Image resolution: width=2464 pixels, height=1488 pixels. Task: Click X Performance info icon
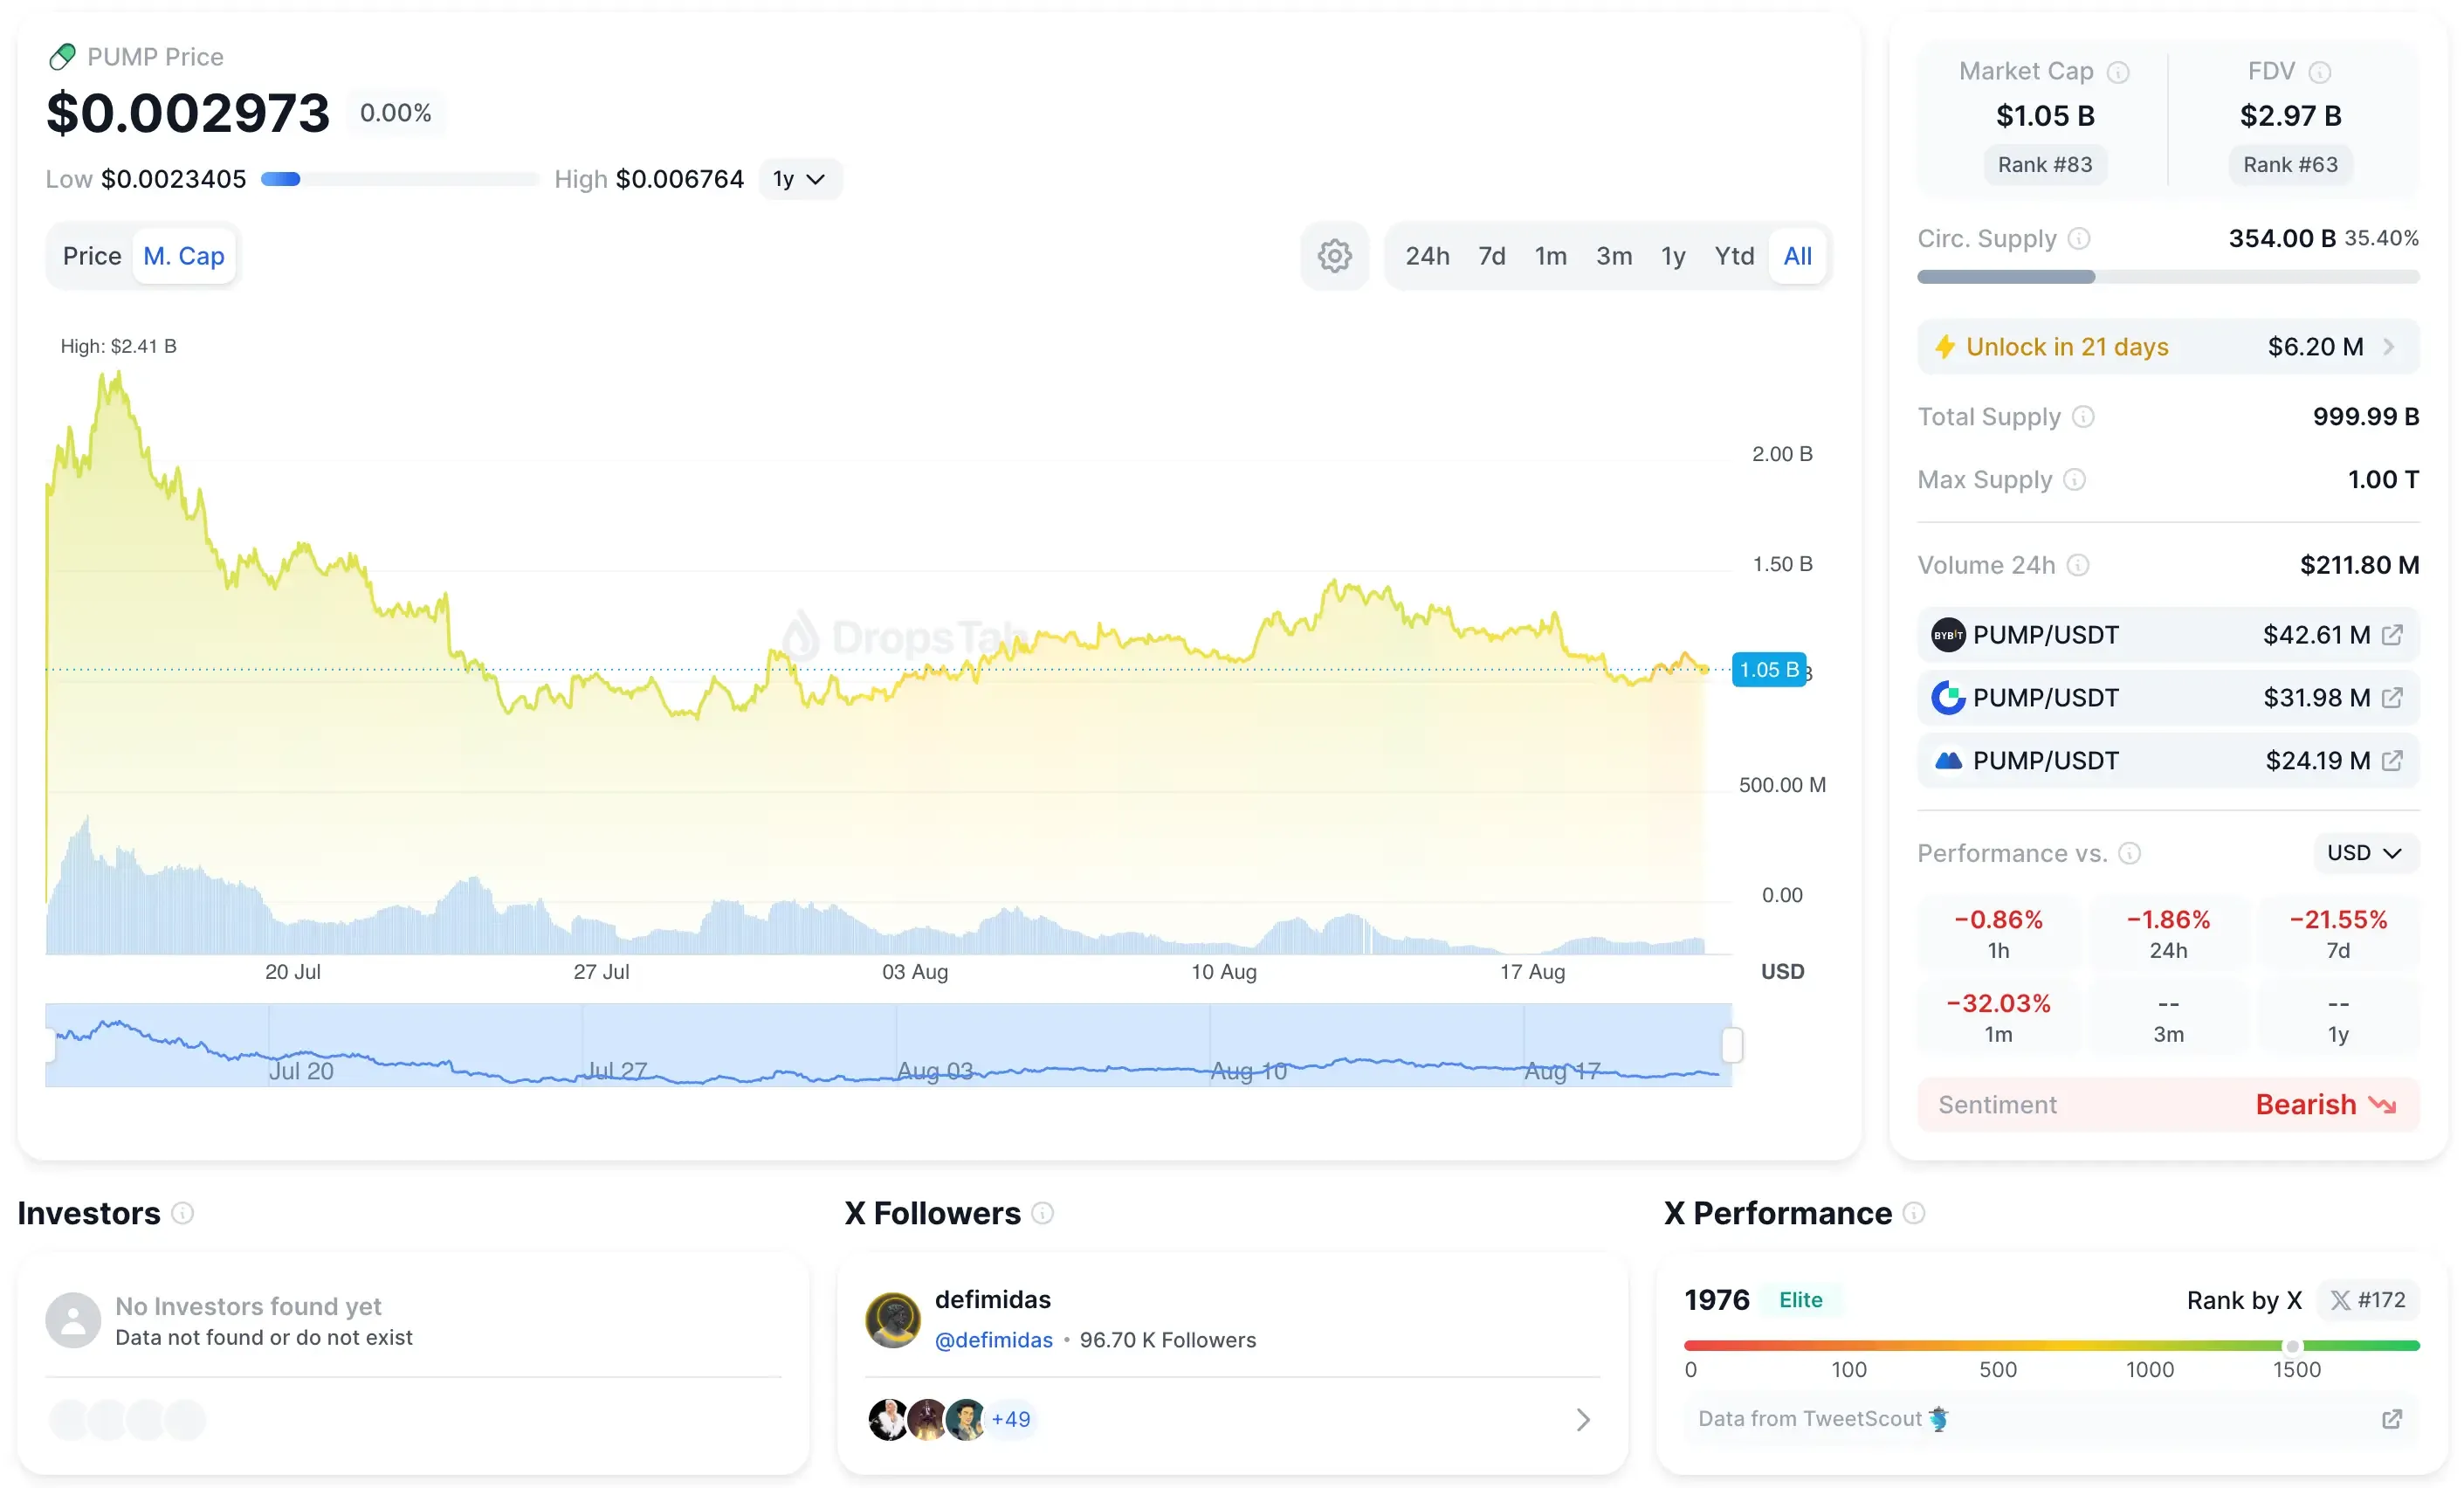coord(1913,1213)
